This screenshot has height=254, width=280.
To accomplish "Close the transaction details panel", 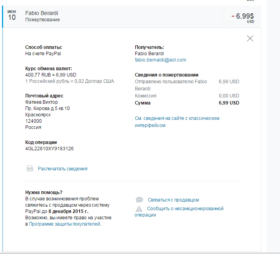I will (x=250, y=38).
